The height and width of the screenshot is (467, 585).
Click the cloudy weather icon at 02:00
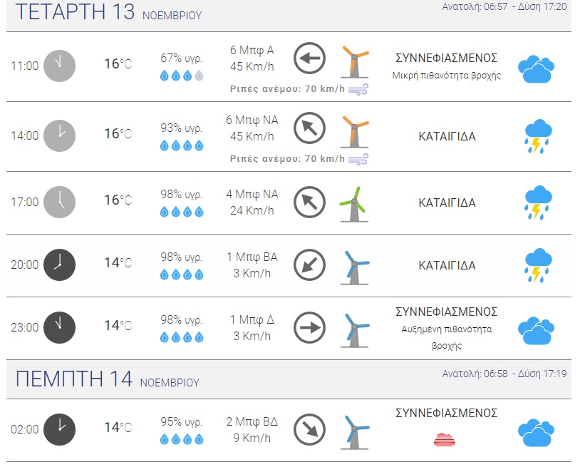click(536, 431)
